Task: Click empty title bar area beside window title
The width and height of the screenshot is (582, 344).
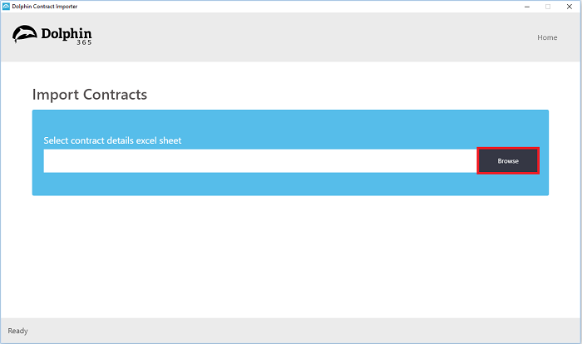Action: pyautogui.click(x=297, y=7)
